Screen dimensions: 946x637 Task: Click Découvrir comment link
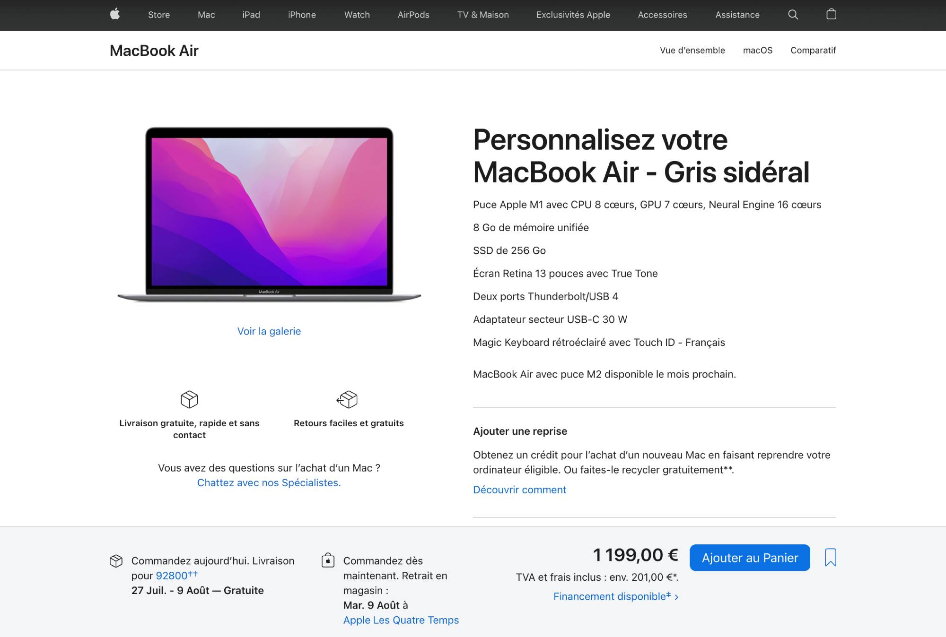519,489
